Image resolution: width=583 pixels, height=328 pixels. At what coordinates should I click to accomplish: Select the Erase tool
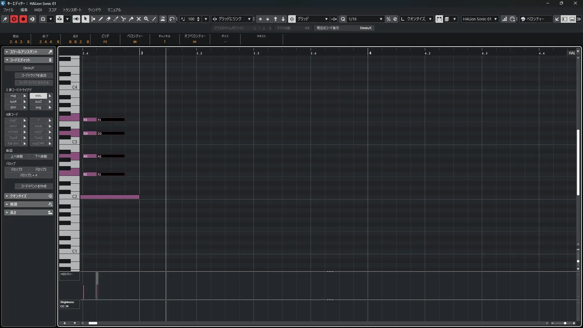click(x=108, y=19)
